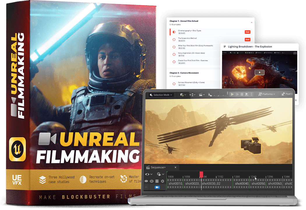
Task: Click frame 1152 on the timeline ruler
Action: click(x=220, y=176)
